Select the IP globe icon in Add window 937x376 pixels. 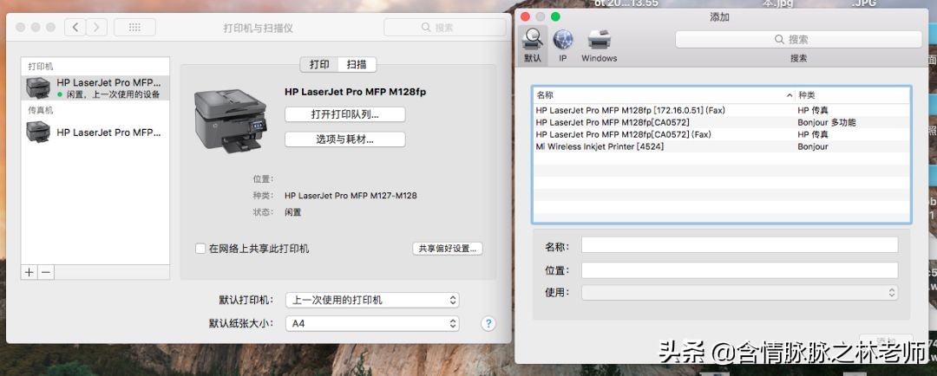pos(563,45)
